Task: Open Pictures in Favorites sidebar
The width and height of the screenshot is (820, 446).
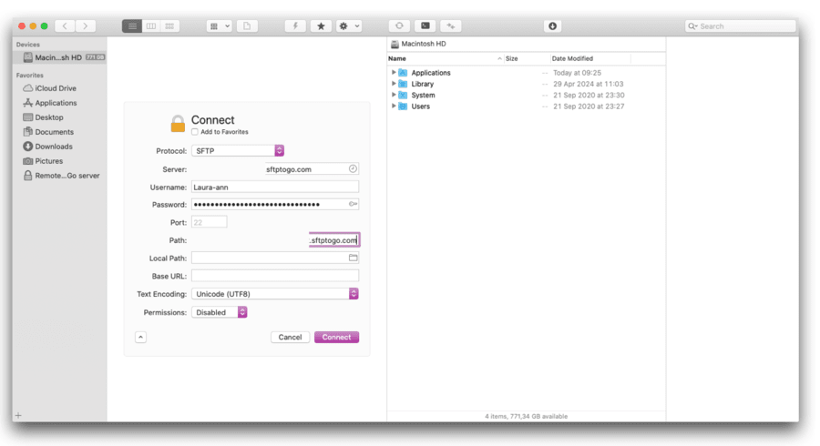Action: 48,161
